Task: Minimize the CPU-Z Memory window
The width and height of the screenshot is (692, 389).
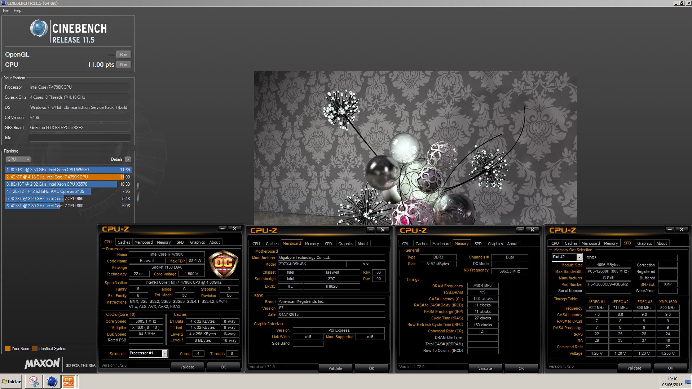Action: tap(520, 230)
